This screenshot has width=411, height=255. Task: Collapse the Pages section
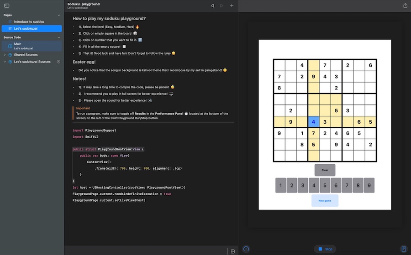pos(59,15)
